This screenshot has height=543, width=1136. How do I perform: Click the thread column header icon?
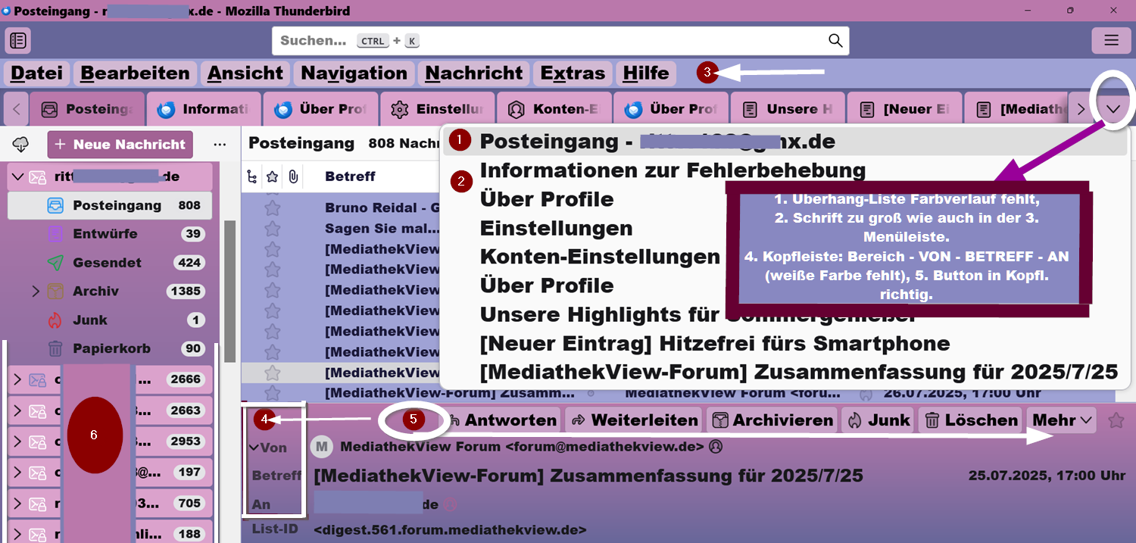coord(252,176)
